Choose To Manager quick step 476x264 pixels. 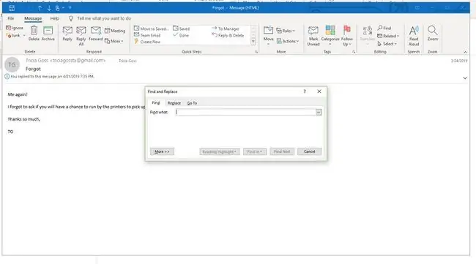point(226,29)
